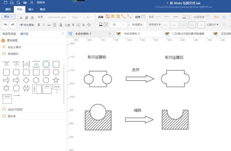Select the diamond shape in palette
The width and height of the screenshot is (231, 151).
click(x=26, y=80)
